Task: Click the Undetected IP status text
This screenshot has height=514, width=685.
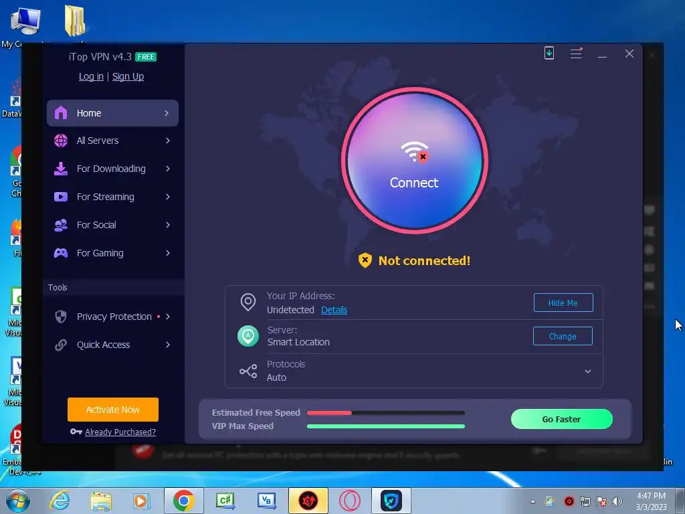Action: pos(290,310)
